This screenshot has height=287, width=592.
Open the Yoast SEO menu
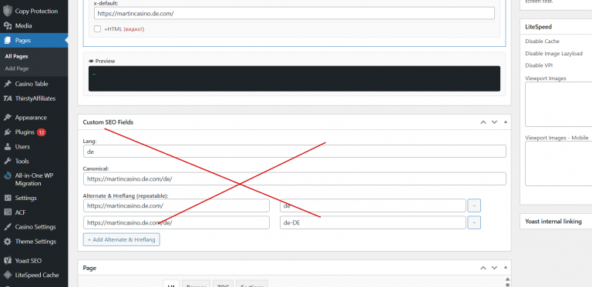click(34, 261)
